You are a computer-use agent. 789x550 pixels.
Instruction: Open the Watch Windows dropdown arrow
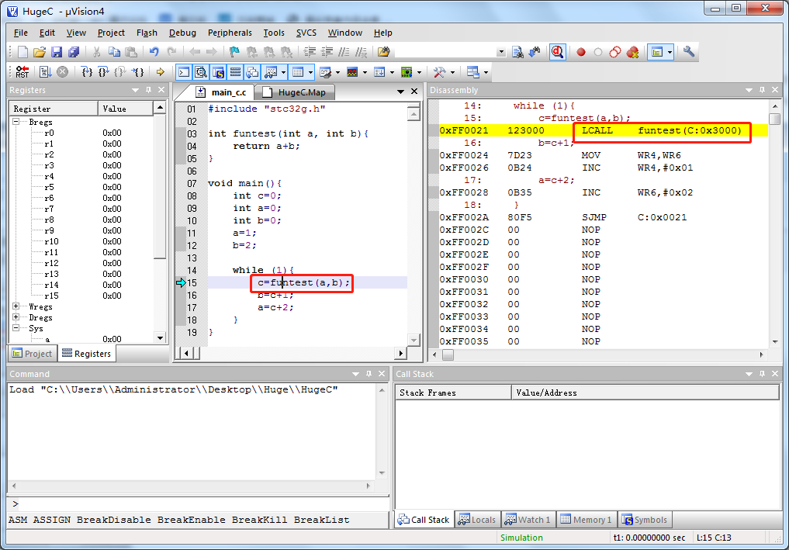coord(283,72)
